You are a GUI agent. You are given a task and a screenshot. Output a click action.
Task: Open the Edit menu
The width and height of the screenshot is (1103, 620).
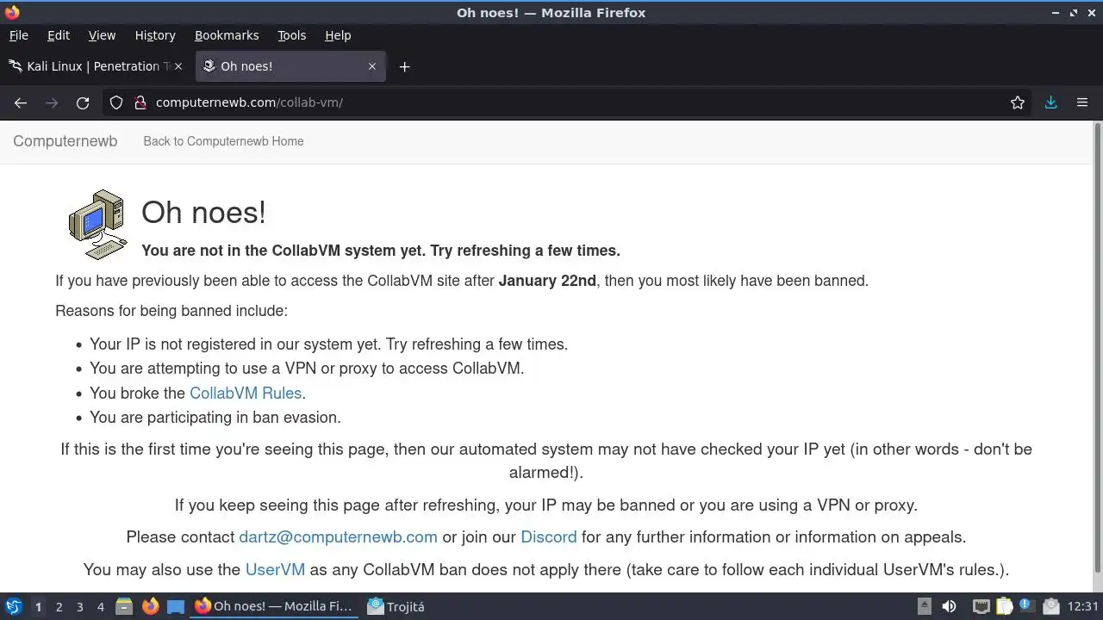tap(59, 35)
